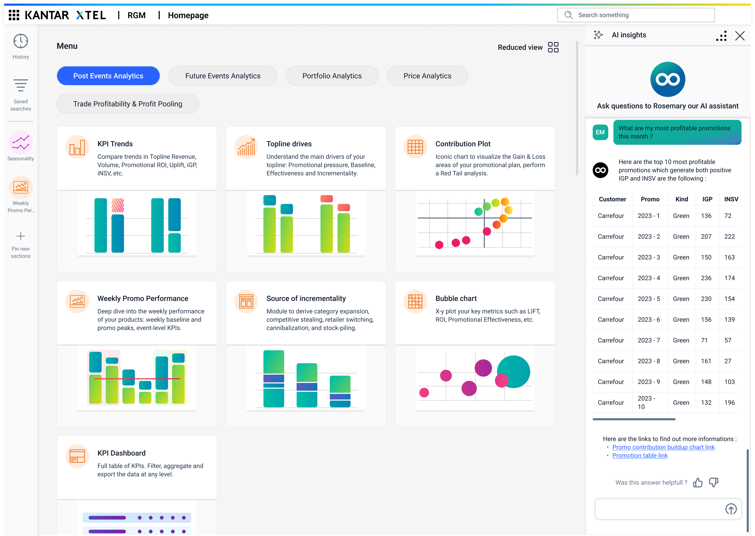Click the horizontal scrollbar under promotions table
The width and height of the screenshot is (755, 536).
pyautogui.click(x=634, y=419)
